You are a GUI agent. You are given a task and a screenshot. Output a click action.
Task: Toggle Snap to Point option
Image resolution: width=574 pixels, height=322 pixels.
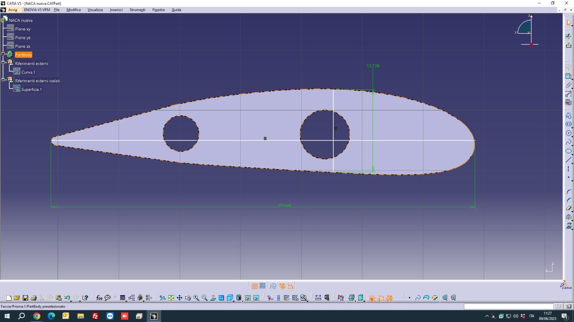262,286
